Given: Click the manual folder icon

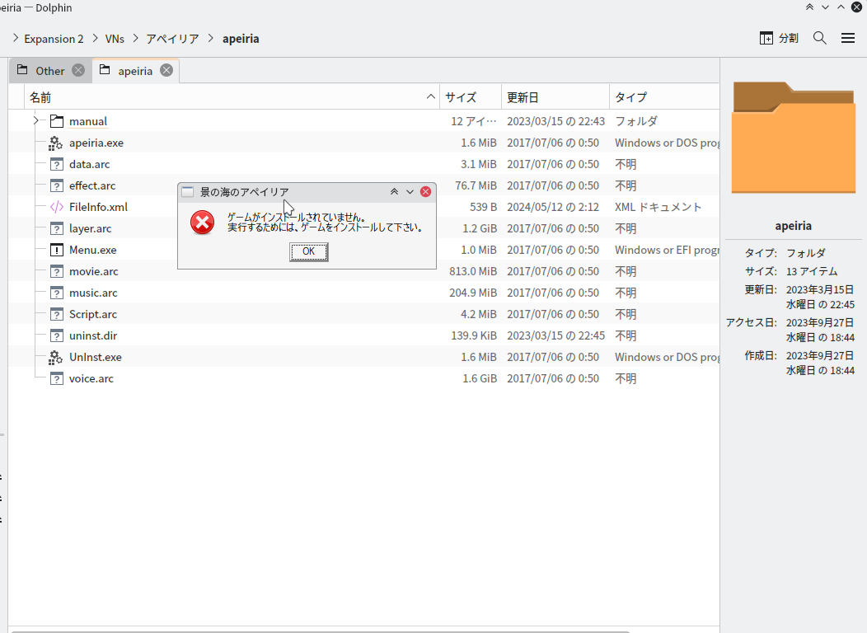Looking at the screenshot, I should point(56,121).
